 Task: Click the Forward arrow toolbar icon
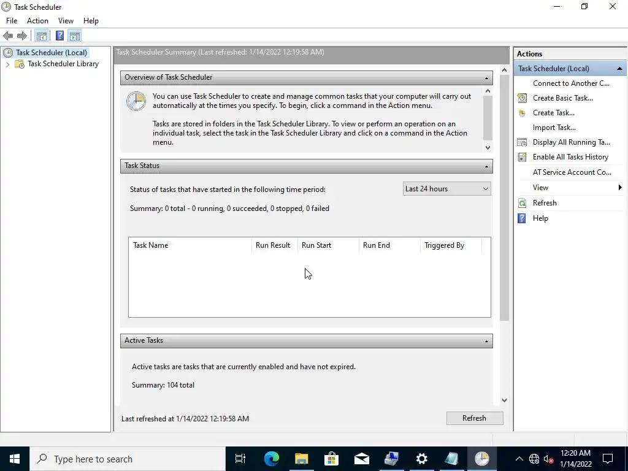point(21,36)
